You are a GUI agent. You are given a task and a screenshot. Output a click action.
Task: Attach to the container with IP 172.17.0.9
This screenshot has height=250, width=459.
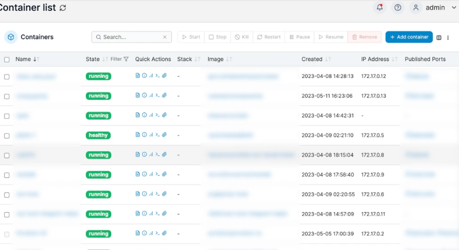coord(164,174)
